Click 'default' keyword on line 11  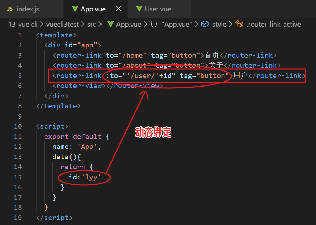tap(87, 137)
